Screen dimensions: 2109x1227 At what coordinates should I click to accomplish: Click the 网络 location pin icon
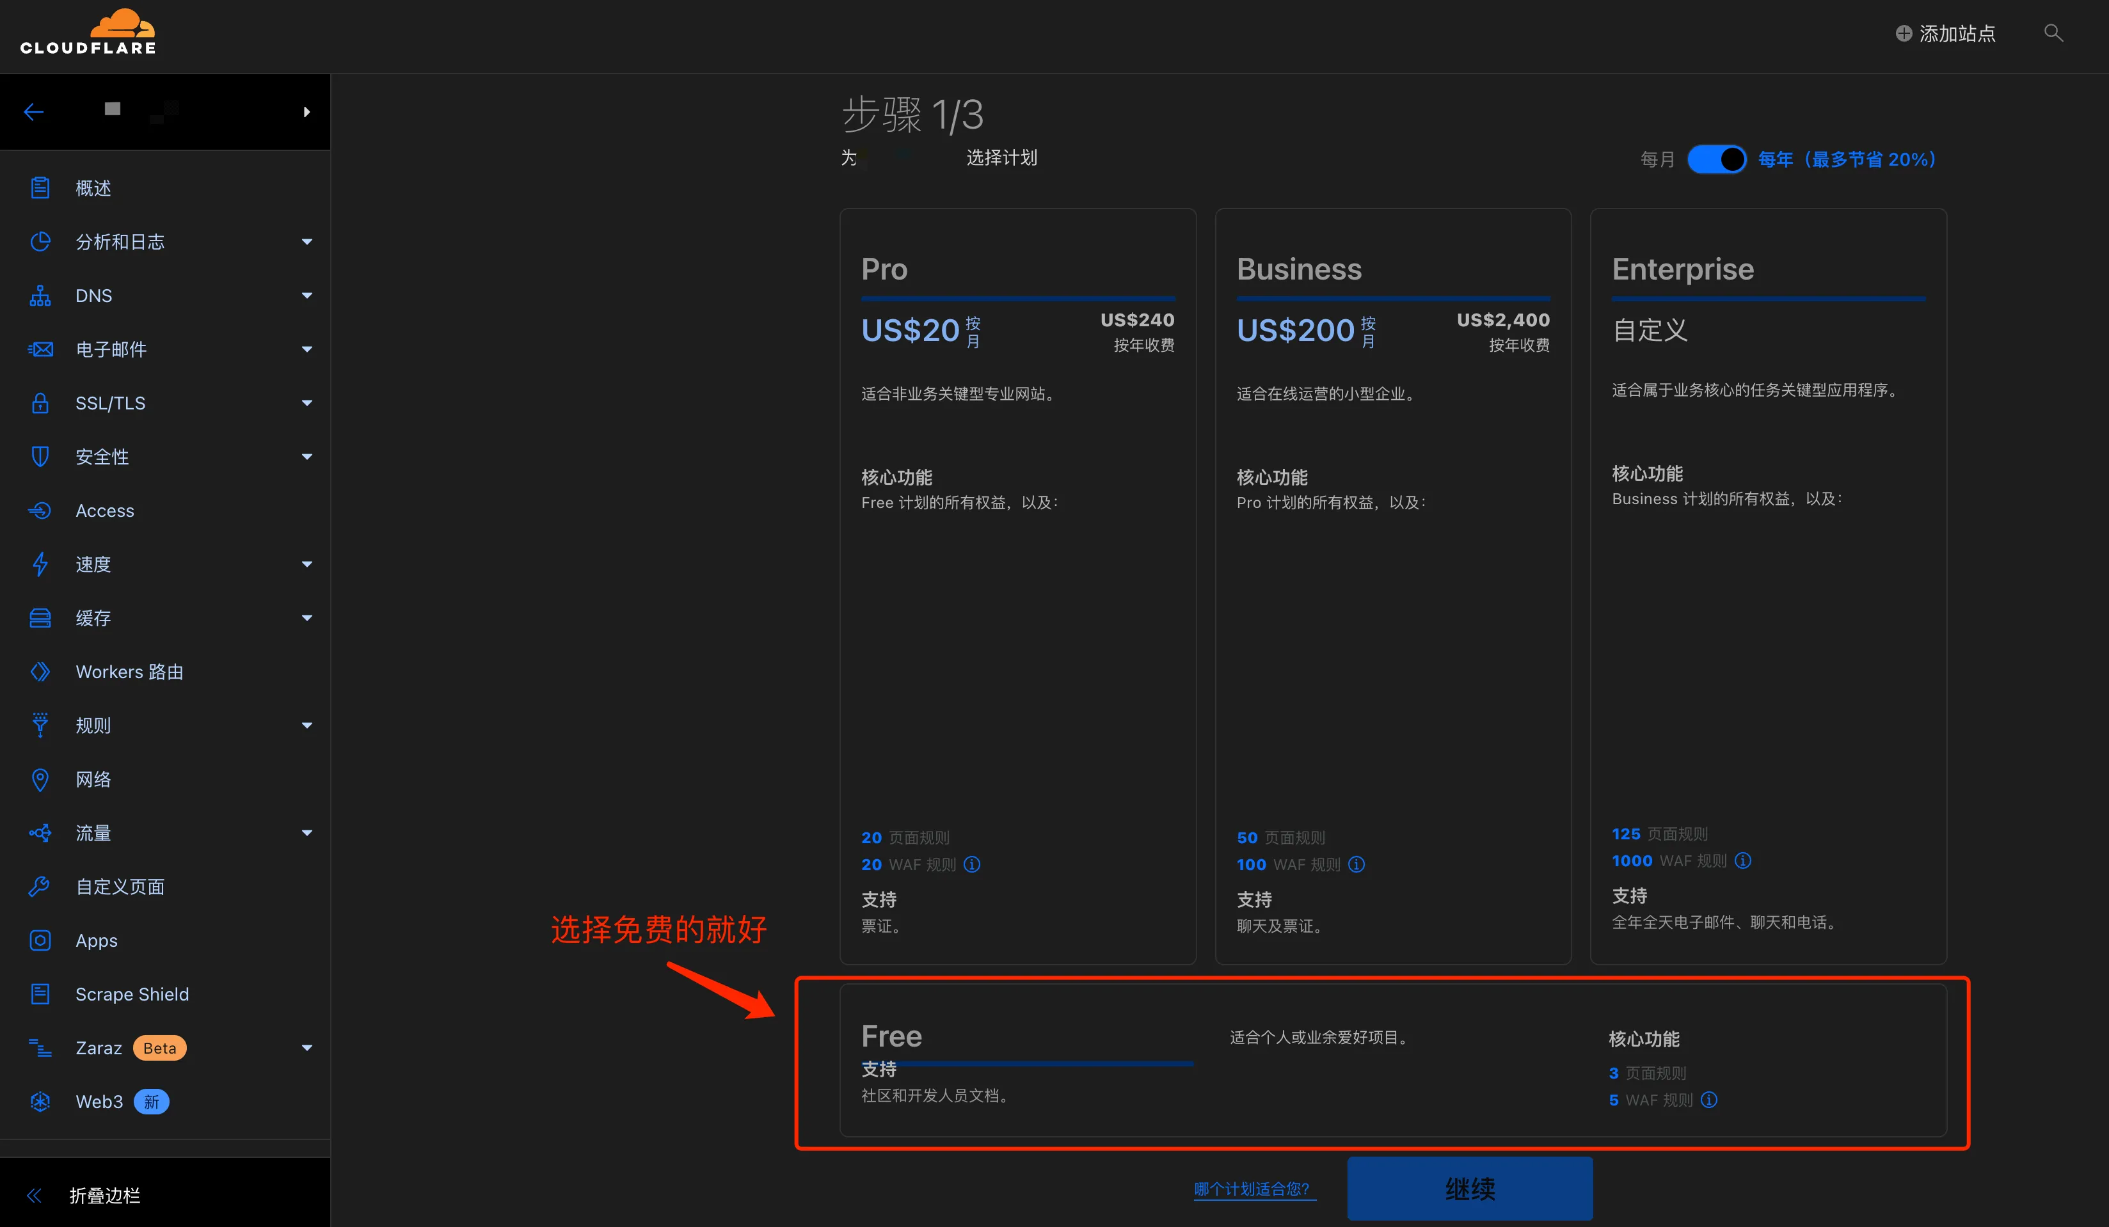tap(40, 779)
